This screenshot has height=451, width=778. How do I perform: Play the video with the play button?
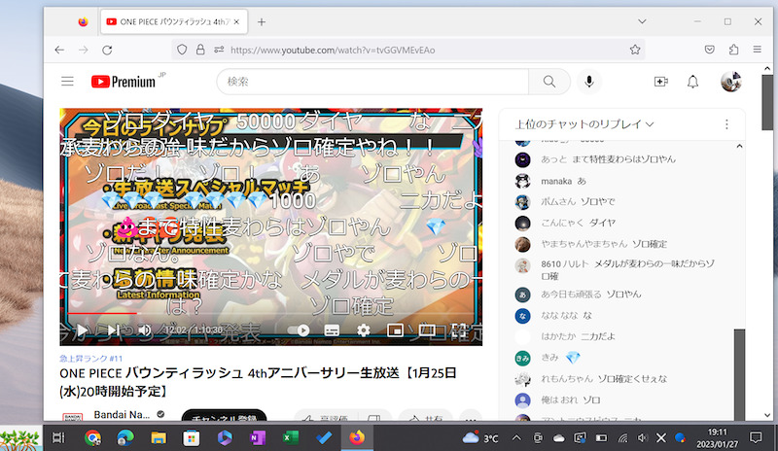click(82, 330)
